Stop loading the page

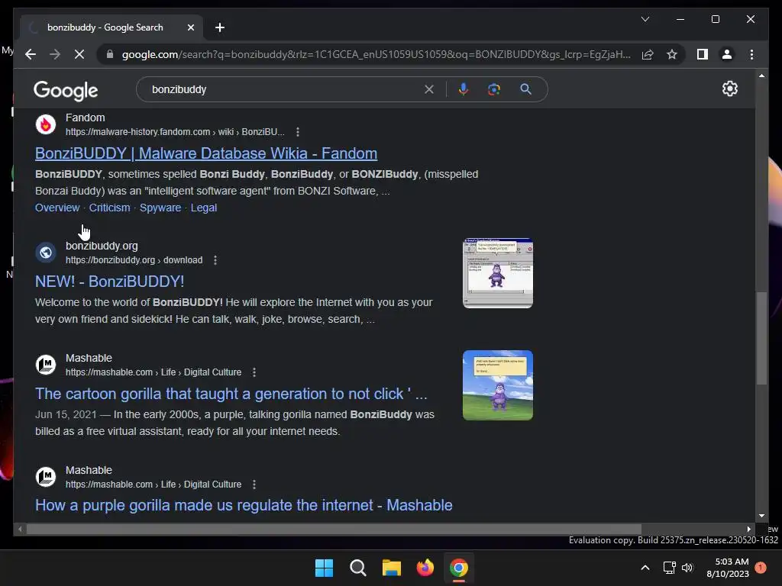pos(79,54)
